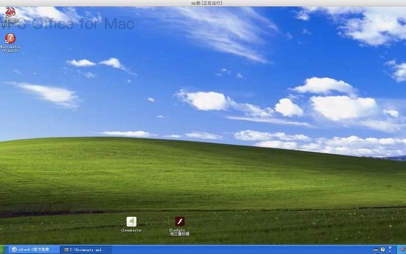406x254 pixels.
Task: Launch the flashpla standalone player icon
Action: 180,226
